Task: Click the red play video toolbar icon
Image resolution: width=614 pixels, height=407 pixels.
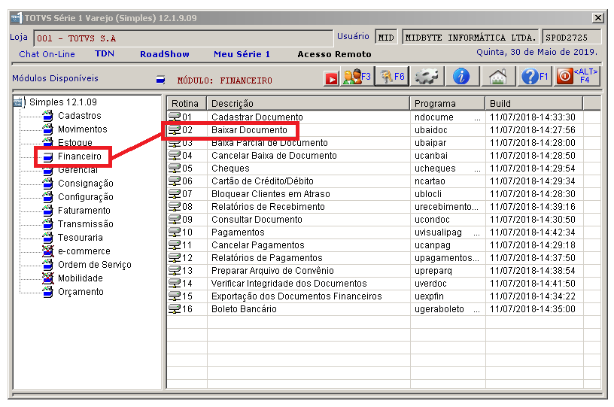Action: click(331, 79)
